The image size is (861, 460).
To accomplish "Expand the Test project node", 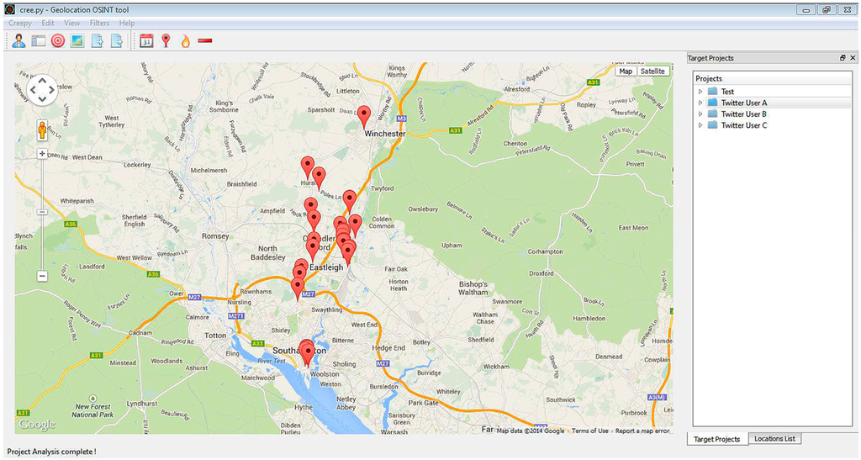I will click(x=700, y=92).
